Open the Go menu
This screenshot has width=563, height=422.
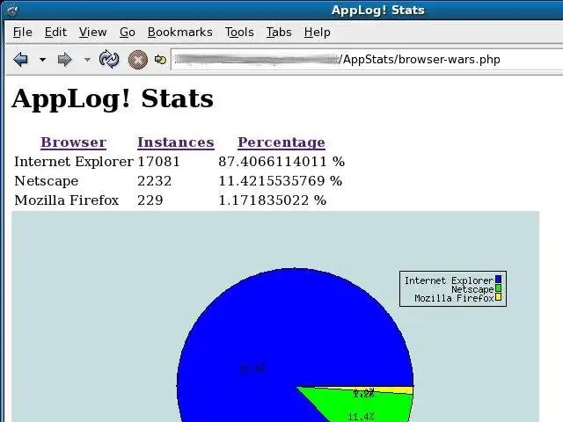[128, 33]
